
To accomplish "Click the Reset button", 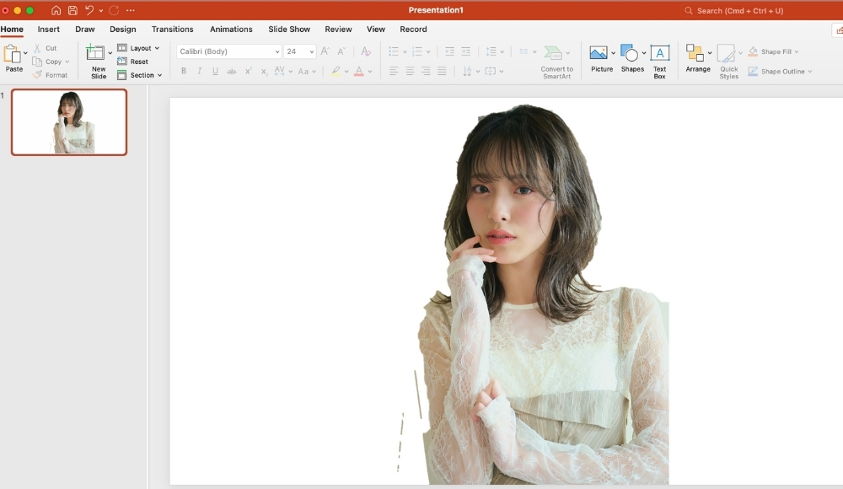I will [x=135, y=61].
